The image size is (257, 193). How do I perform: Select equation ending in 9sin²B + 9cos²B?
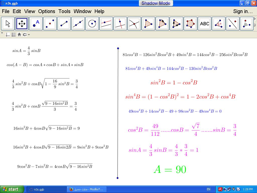[61, 147]
